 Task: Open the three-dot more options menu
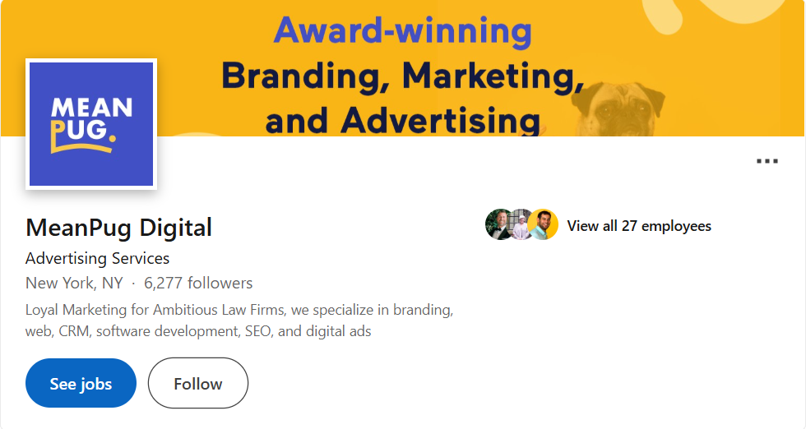[x=767, y=161]
